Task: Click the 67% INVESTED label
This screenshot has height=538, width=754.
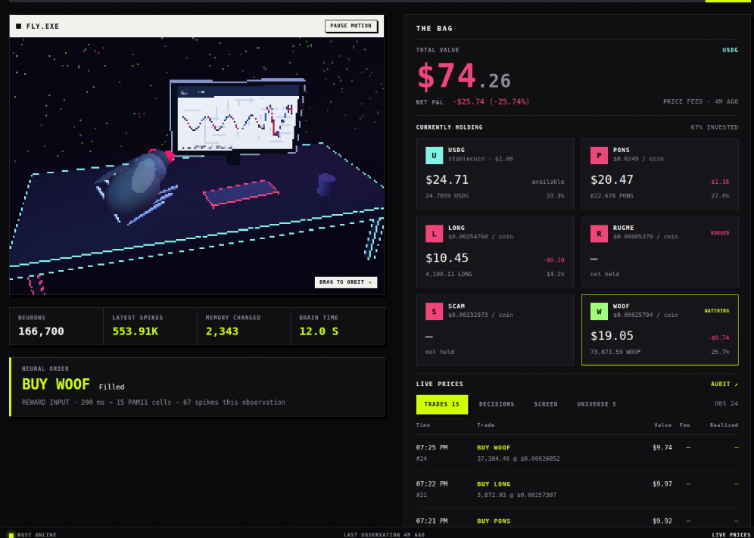Action: point(714,127)
